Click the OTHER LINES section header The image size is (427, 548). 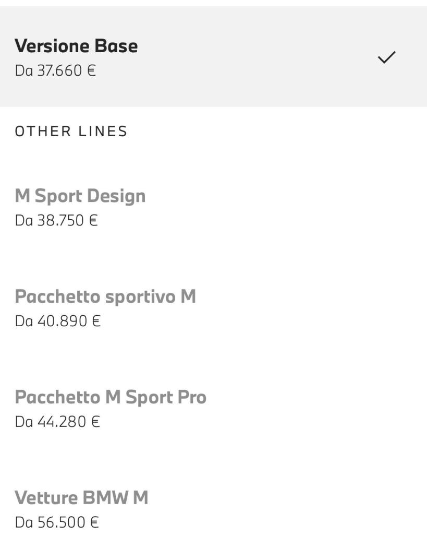[71, 131]
